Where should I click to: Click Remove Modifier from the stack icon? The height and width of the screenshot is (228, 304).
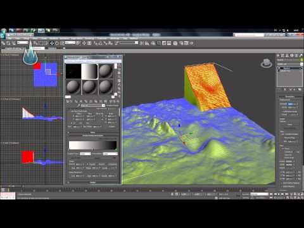(x=295, y=89)
